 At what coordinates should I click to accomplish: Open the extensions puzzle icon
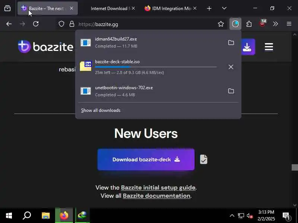click(x=249, y=24)
